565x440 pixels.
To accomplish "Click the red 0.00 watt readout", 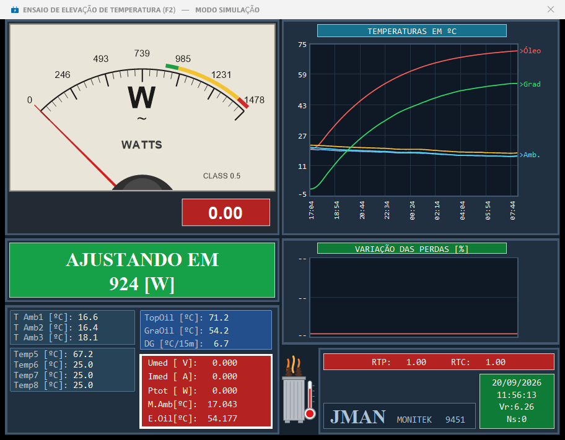I will coord(226,212).
